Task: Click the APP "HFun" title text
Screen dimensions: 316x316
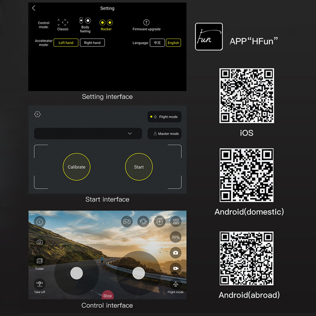Action: [x=254, y=41]
